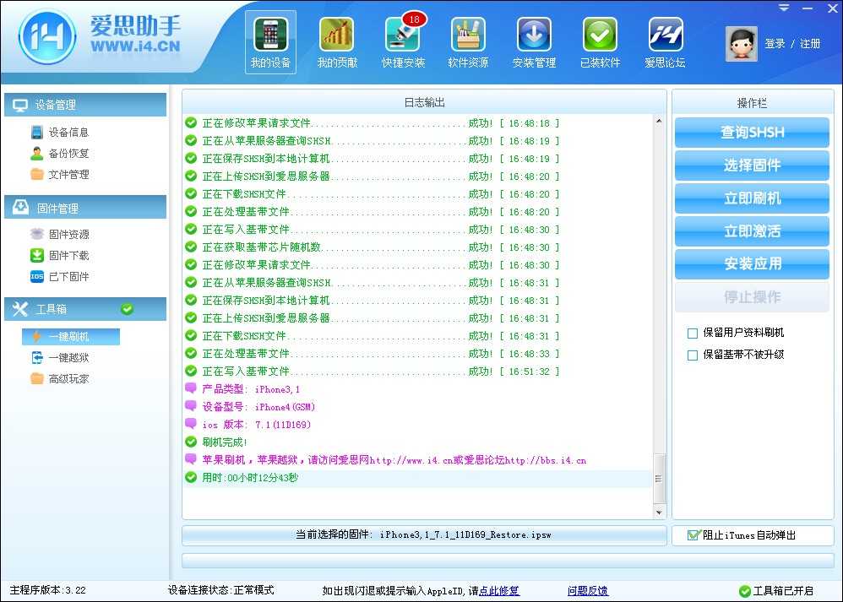Click the current firmware field iPhone3,1_7.1_11D169_Restore.ipsw
This screenshot has height=602, width=843.
click(424, 534)
